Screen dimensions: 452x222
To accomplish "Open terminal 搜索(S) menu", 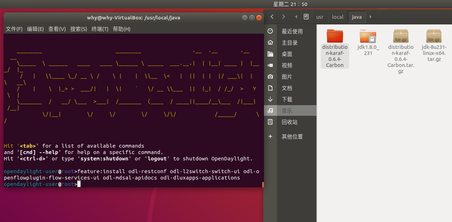I will pyautogui.click(x=78, y=29).
